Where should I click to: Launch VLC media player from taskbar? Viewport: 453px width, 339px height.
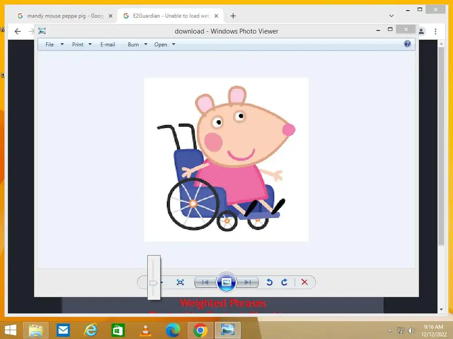[x=145, y=330]
